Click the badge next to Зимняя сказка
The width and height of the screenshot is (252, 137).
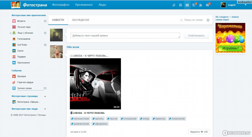point(45,88)
